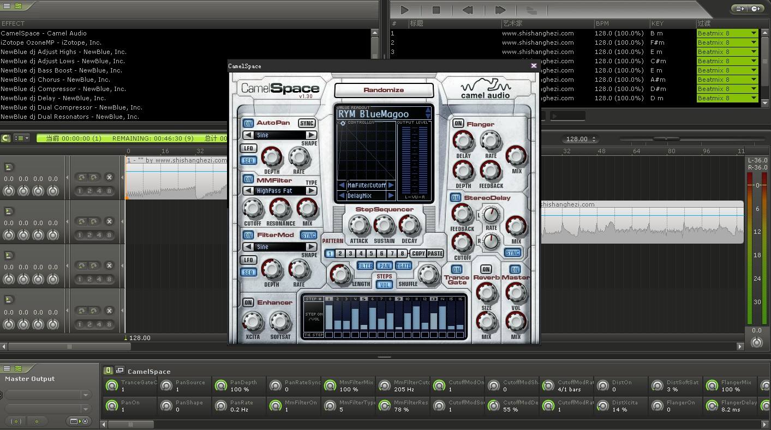This screenshot has height=430, width=771.
Task: Click the Master VOL knob
Action: (x=516, y=293)
